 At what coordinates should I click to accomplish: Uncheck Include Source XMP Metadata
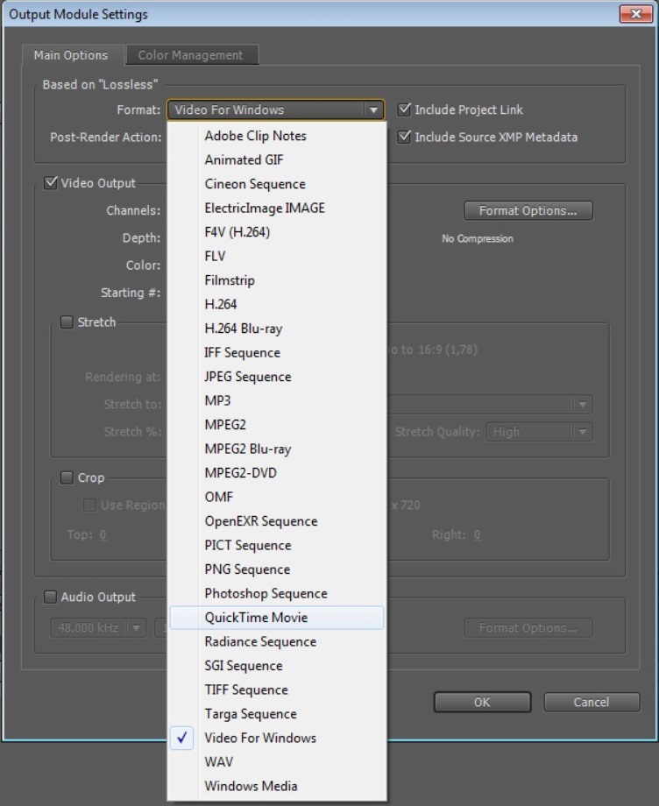(404, 137)
